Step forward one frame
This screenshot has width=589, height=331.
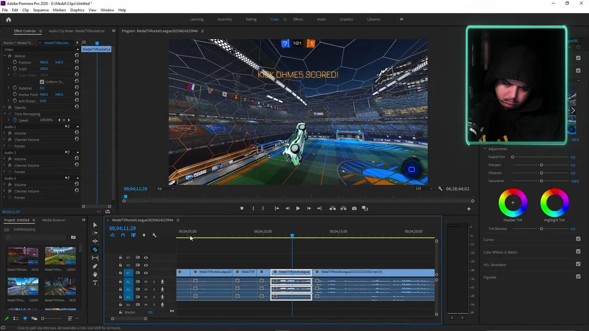(x=309, y=208)
